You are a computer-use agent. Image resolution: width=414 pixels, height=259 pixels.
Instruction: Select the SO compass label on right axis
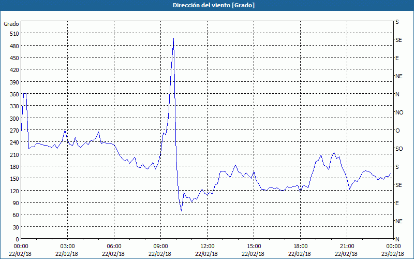click(x=399, y=149)
